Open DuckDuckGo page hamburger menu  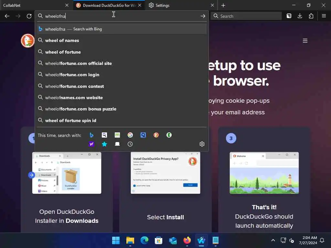[x=305, y=41]
